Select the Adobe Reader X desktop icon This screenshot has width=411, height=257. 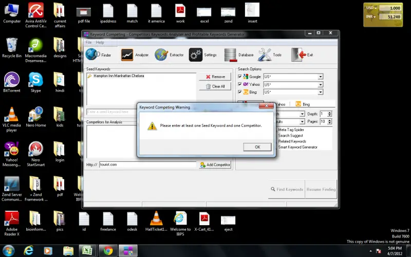pos(11,224)
